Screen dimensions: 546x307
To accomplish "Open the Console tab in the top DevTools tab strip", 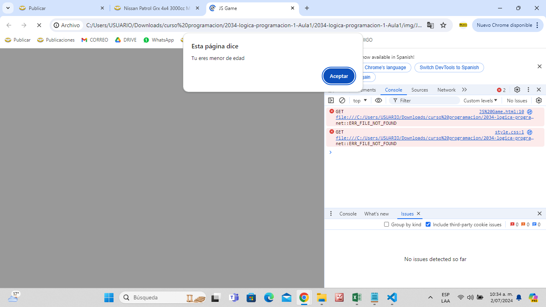I will pyautogui.click(x=393, y=90).
